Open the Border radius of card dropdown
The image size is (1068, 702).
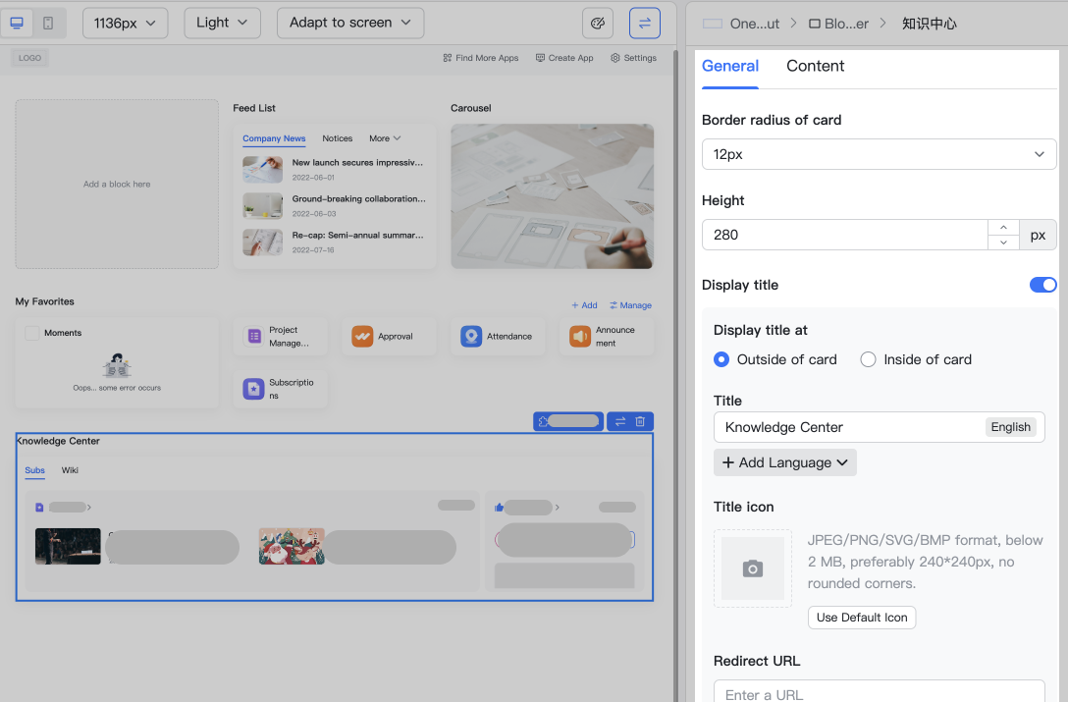pyautogui.click(x=880, y=154)
